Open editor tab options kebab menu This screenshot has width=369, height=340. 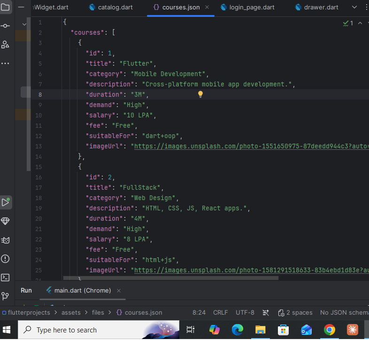click(x=366, y=7)
